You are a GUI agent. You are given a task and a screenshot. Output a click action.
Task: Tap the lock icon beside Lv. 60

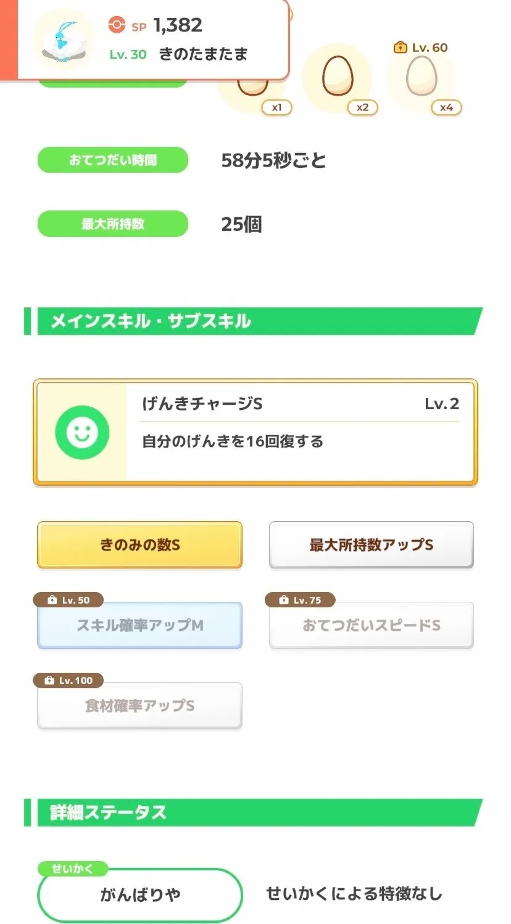point(401,48)
